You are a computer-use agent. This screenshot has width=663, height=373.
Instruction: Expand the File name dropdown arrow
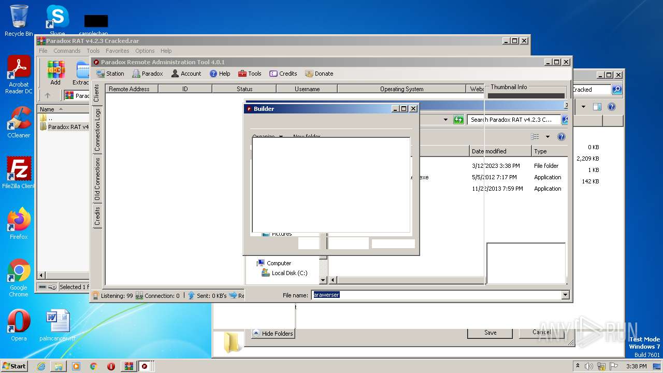tap(565, 295)
